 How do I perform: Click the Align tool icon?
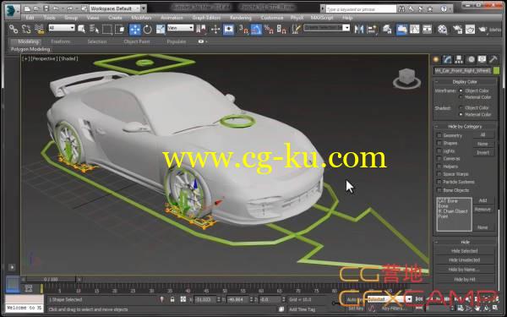point(372,30)
